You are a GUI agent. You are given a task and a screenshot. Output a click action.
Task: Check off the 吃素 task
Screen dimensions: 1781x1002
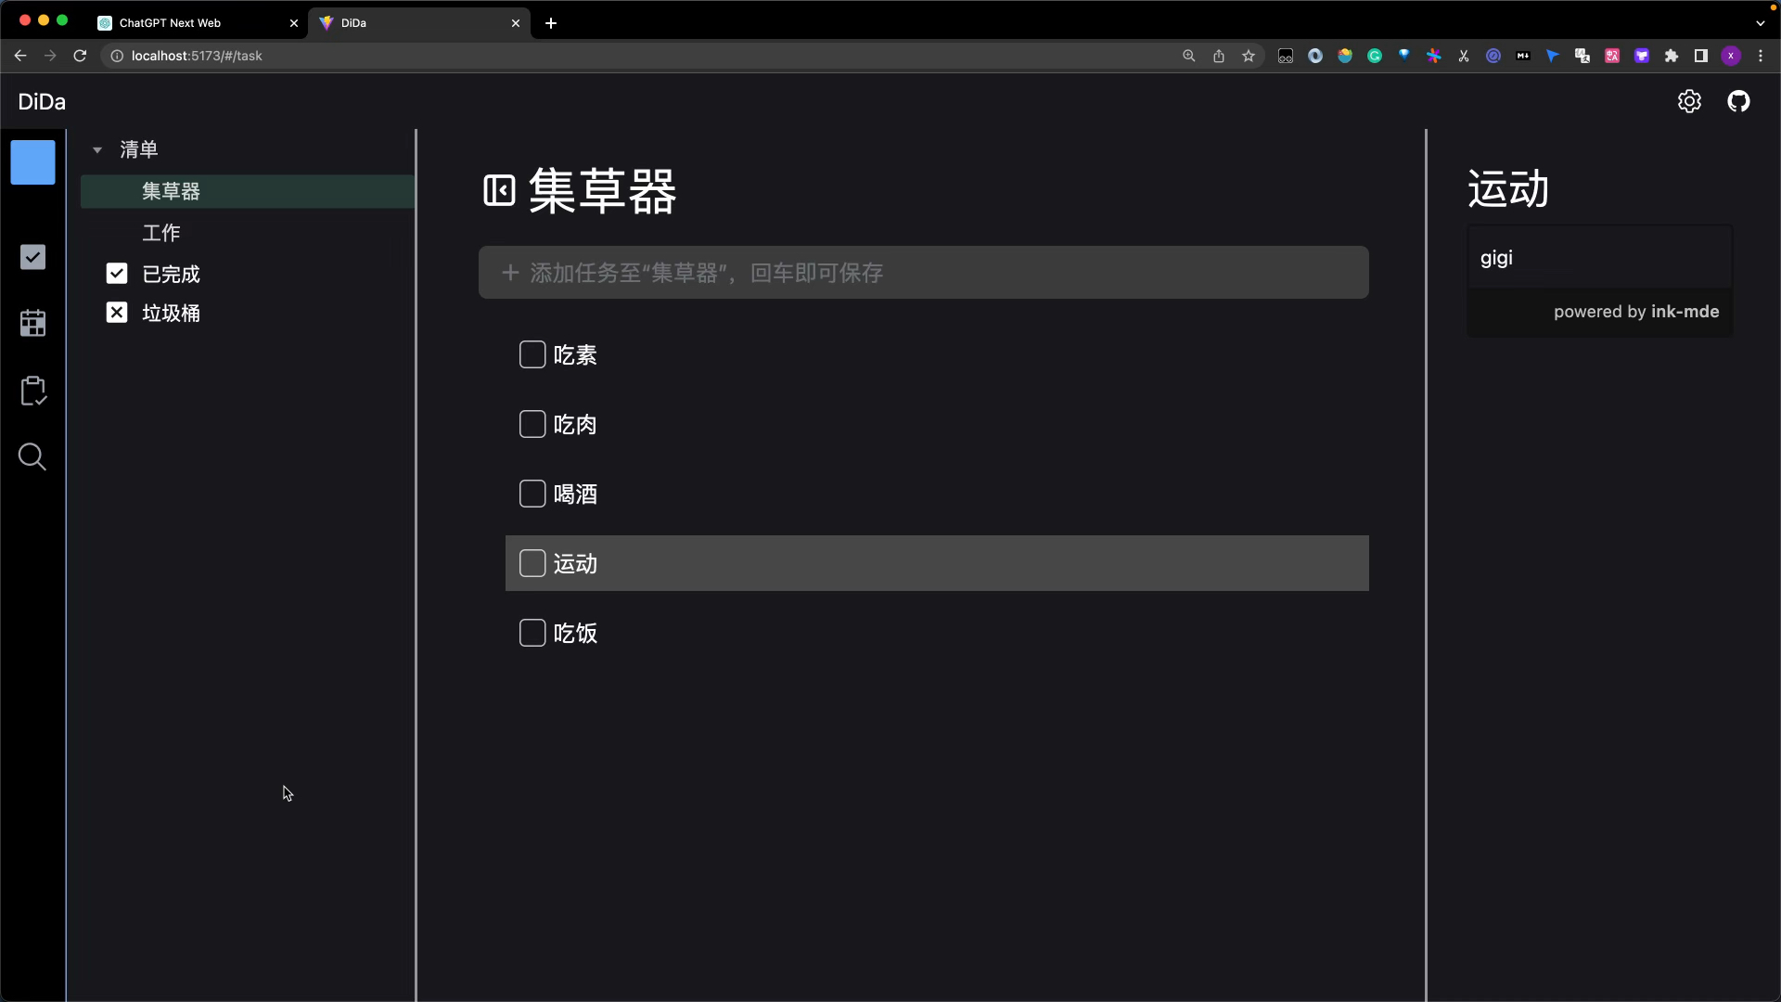(x=532, y=354)
